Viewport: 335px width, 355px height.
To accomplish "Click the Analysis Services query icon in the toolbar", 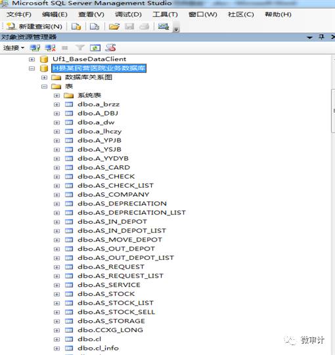I will 95,26.
